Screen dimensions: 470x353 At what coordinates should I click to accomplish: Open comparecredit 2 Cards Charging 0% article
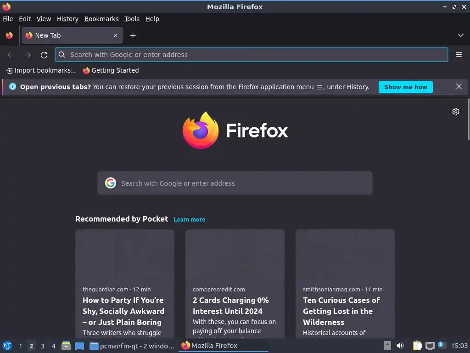231,306
